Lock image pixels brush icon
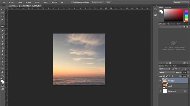190x106 pixels. coord(167,76)
